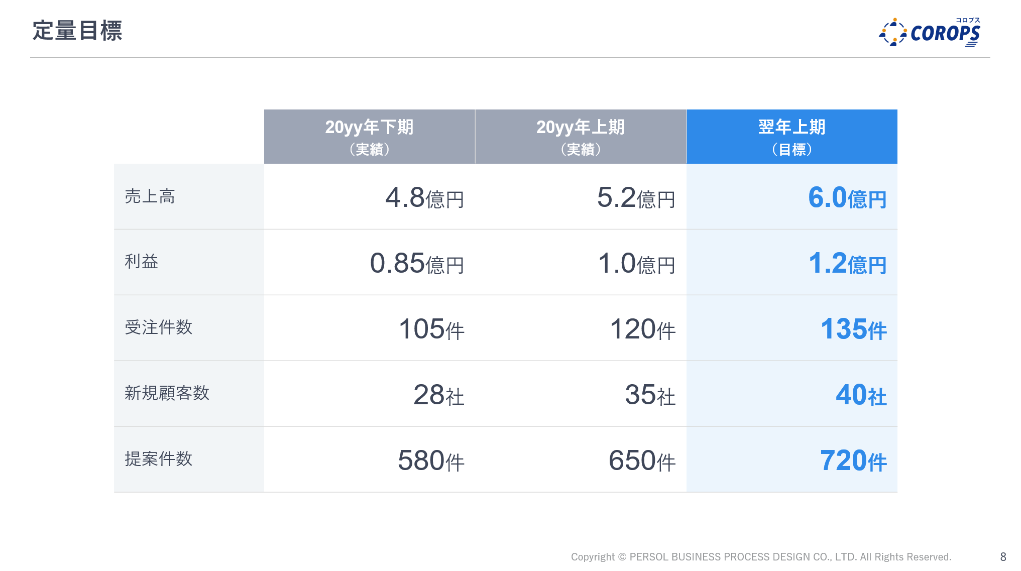Click the 提案件数 row label

tap(158, 459)
